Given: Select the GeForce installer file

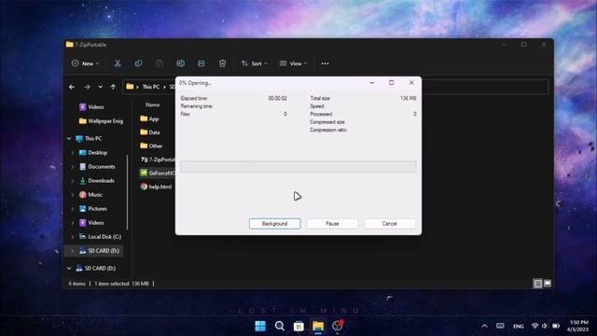Looking at the screenshot, I should (x=158, y=173).
